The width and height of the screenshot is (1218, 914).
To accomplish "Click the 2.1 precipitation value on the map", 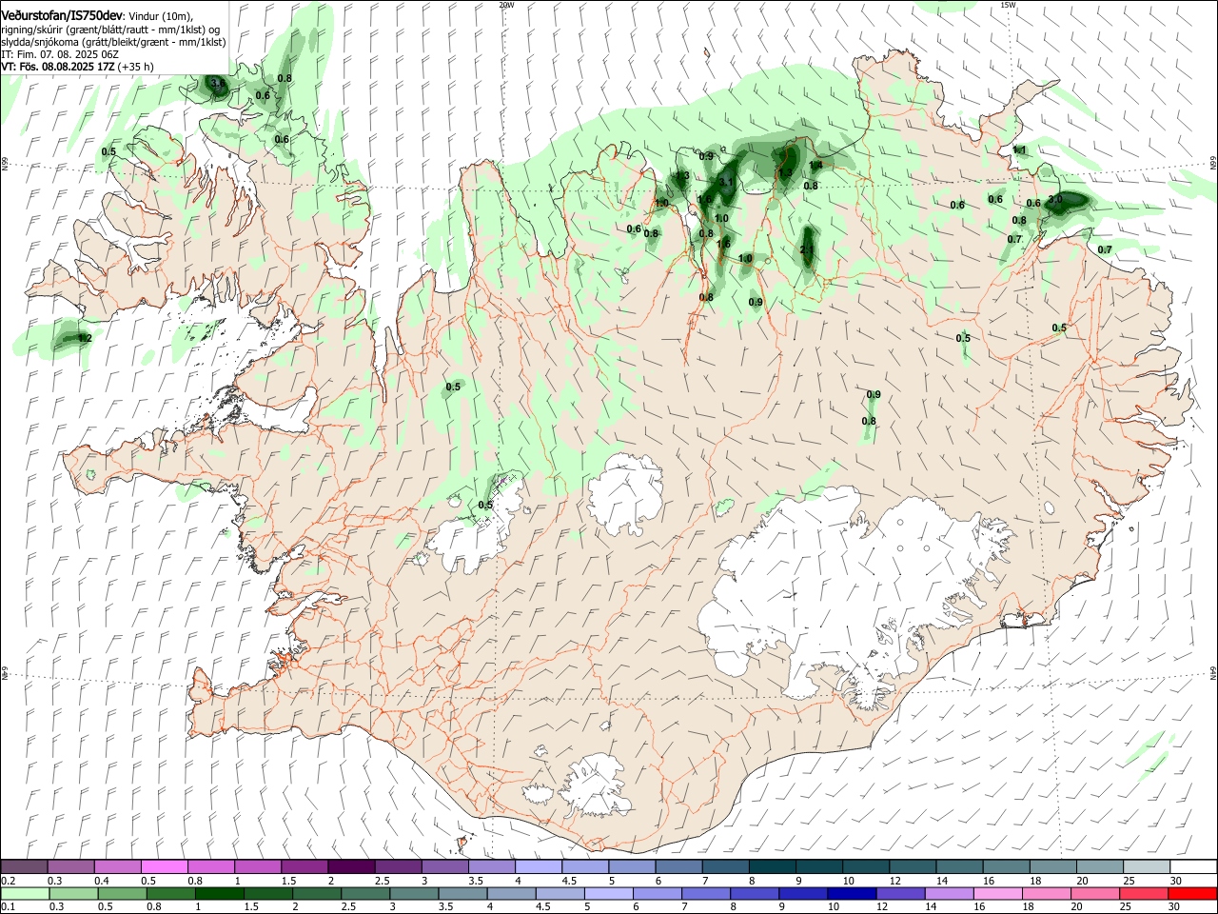I will pyautogui.click(x=807, y=250).
